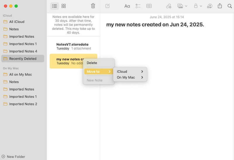Click New Folder at sidebar bottom

coord(13,157)
